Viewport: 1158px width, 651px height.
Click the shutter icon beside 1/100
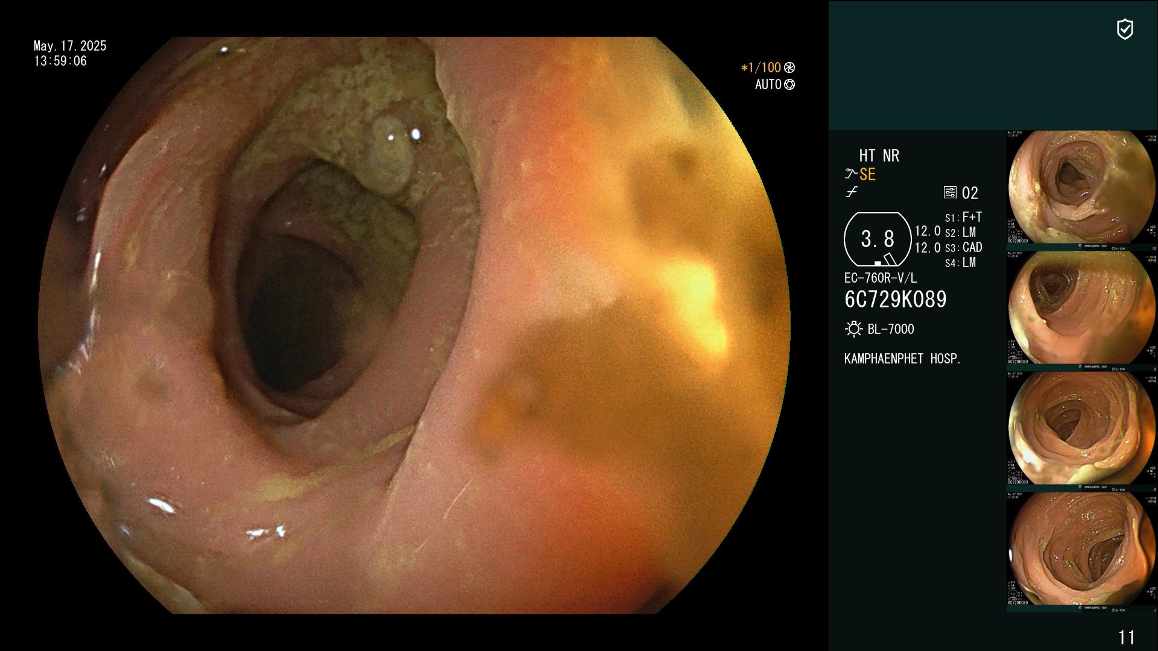point(789,68)
